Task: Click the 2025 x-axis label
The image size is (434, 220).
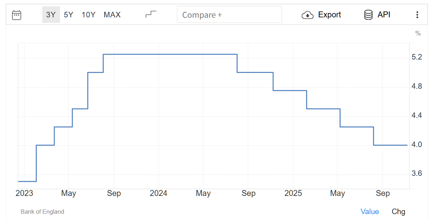Action: (x=293, y=193)
